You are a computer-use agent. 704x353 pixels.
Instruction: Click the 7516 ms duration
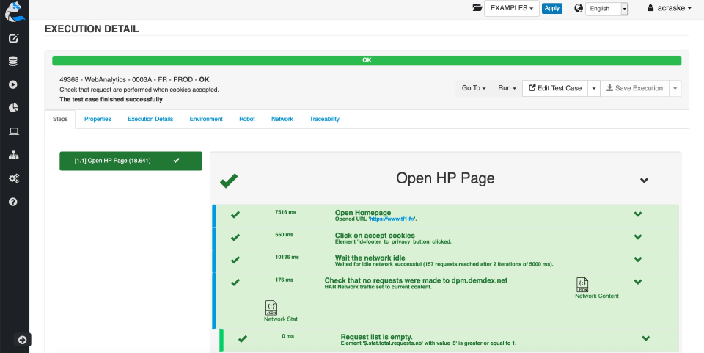click(x=285, y=212)
